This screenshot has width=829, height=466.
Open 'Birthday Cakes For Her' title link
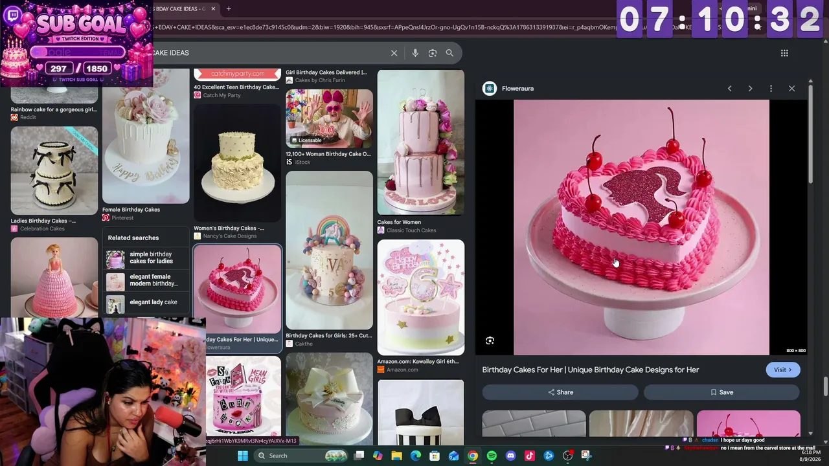point(591,370)
